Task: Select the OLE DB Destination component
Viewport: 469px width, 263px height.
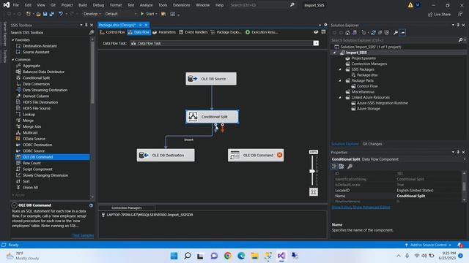Action: [166, 155]
